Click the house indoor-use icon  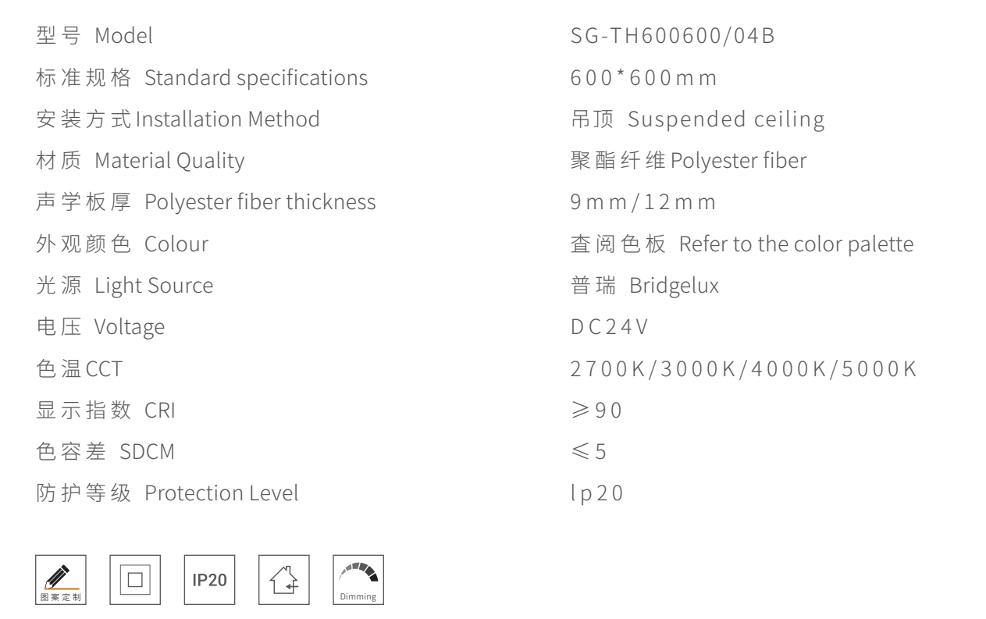click(x=284, y=579)
